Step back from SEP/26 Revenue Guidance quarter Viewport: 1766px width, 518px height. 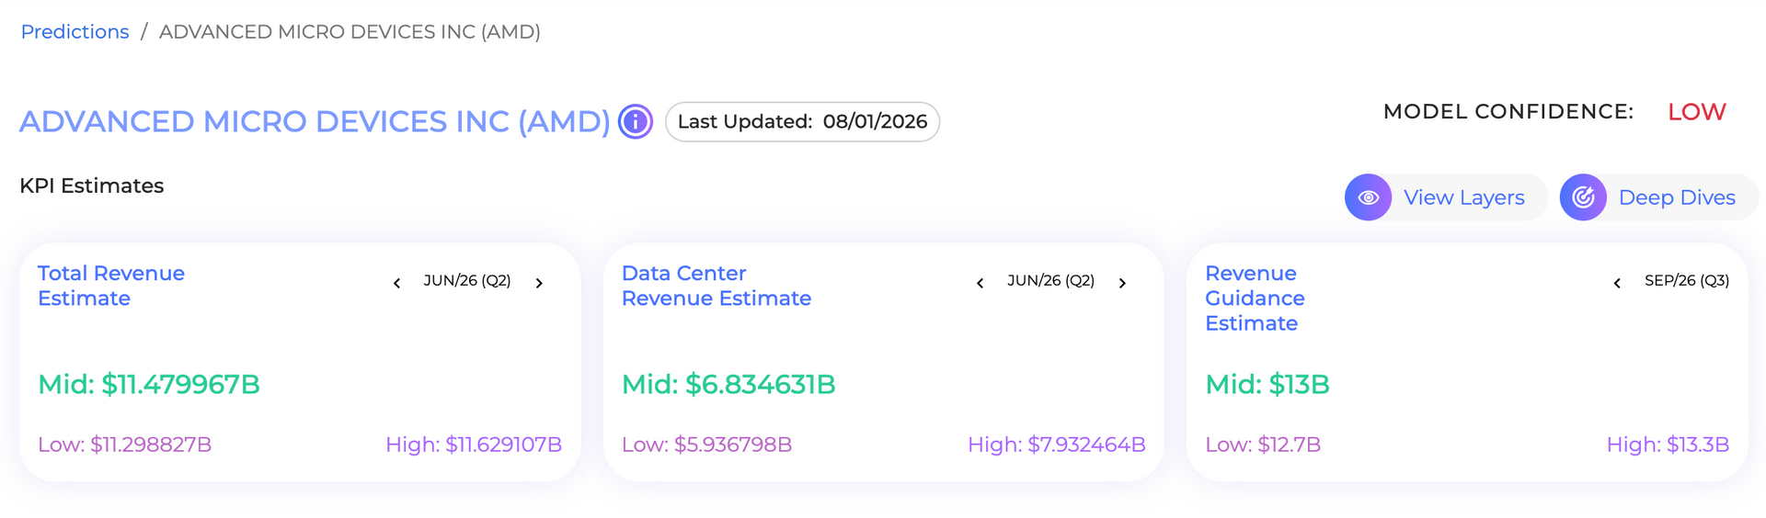click(1617, 283)
